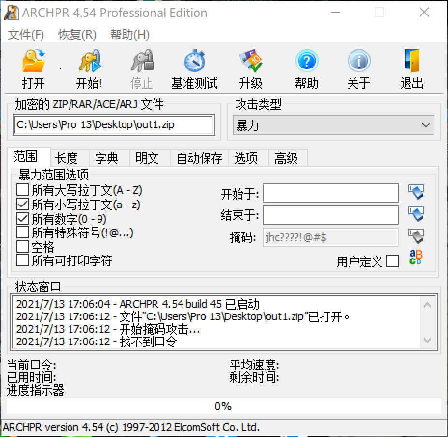
Task: Click the 打开 (Open) toolbar icon
Action: tap(33, 61)
